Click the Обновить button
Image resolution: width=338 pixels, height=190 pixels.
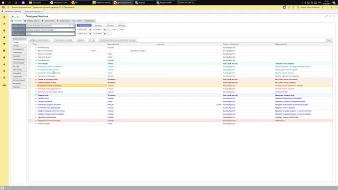point(110,25)
